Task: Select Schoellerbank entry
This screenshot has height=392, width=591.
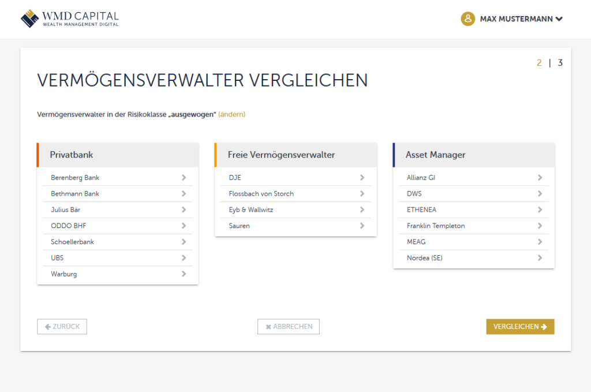Action: tap(118, 241)
